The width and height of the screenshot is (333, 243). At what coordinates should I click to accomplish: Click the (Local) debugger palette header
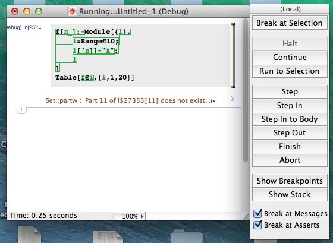tap(290, 9)
